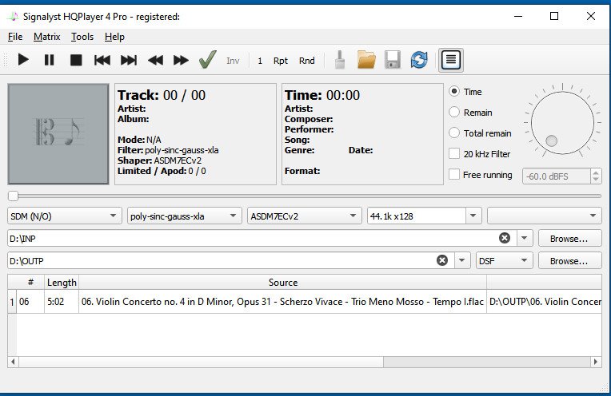Open the DSF output format dropdown
The width and height of the screenshot is (611, 396).
point(504,260)
